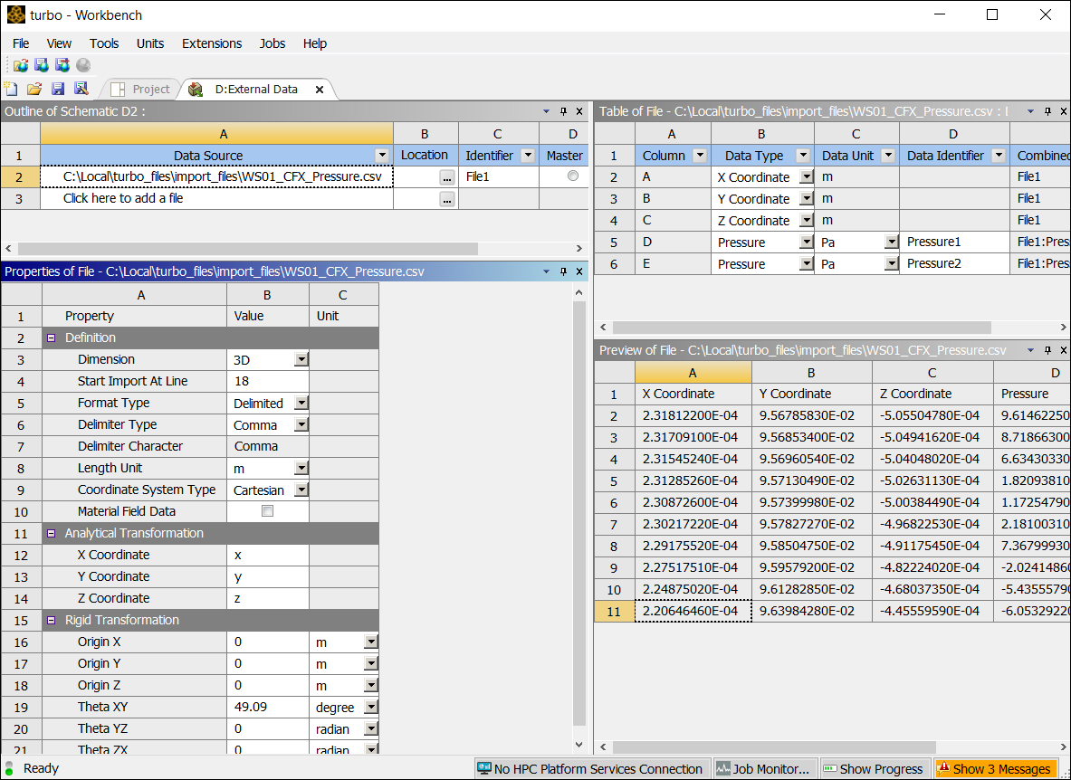Click the Save project floppy icon

[58, 89]
